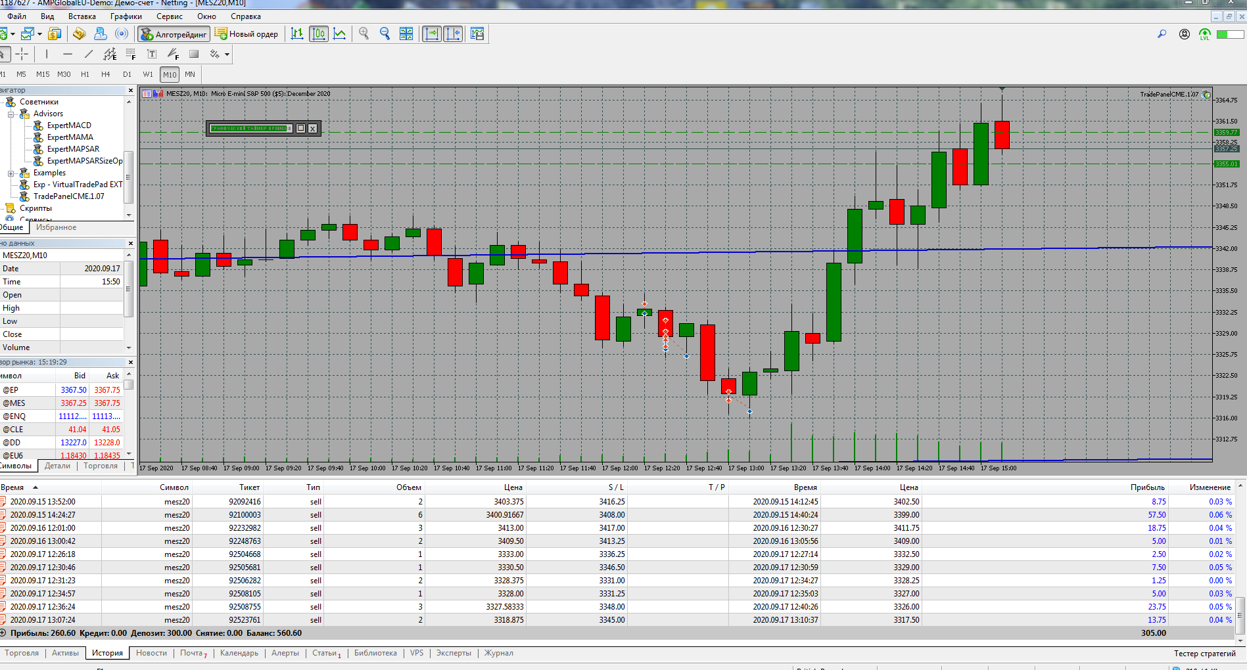Click ticket 92504668 in history table
Viewport: 1247px width, 670px height.
coord(245,554)
